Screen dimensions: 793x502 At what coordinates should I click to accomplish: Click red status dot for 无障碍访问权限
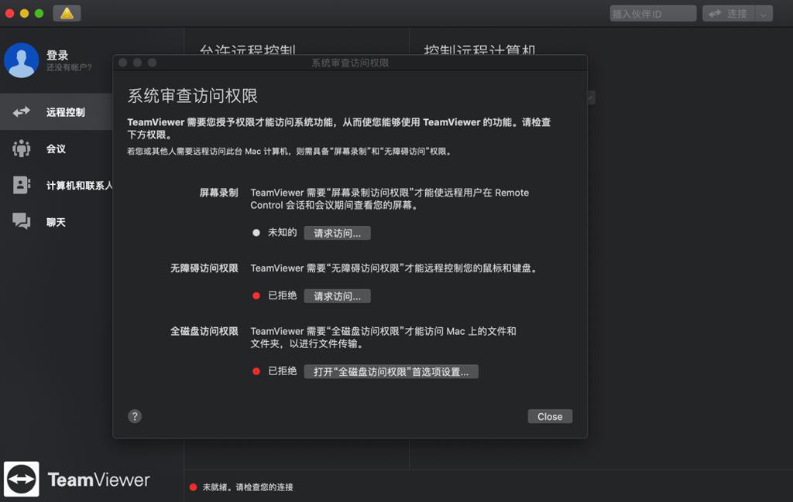256,296
